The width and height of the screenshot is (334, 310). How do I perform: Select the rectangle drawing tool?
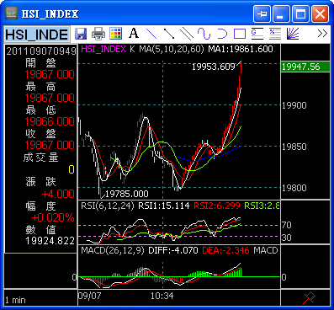(240, 34)
